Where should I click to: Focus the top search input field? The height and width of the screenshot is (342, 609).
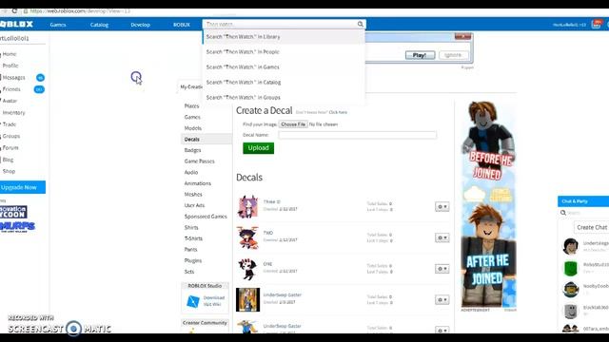point(280,25)
